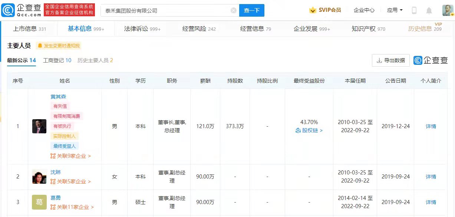Switch to the 企业发展 tab
This screenshot has width=455, height=217.
click(x=312, y=29)
